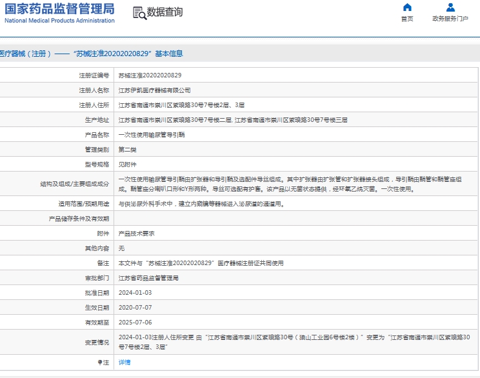
Task: Click the 适用范围/预期用途 value text
Action: 203,204
